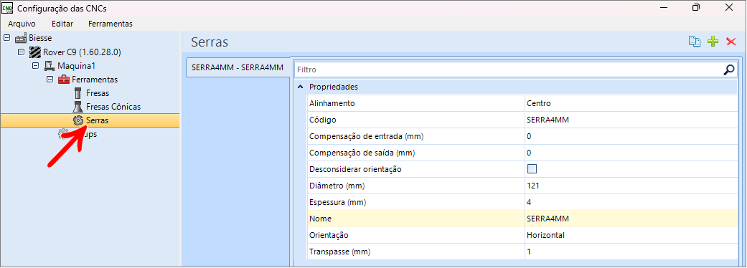Click the Transpasse (mm) property label
The height and width of the screenshot is (268, 747).
point(339,252)
